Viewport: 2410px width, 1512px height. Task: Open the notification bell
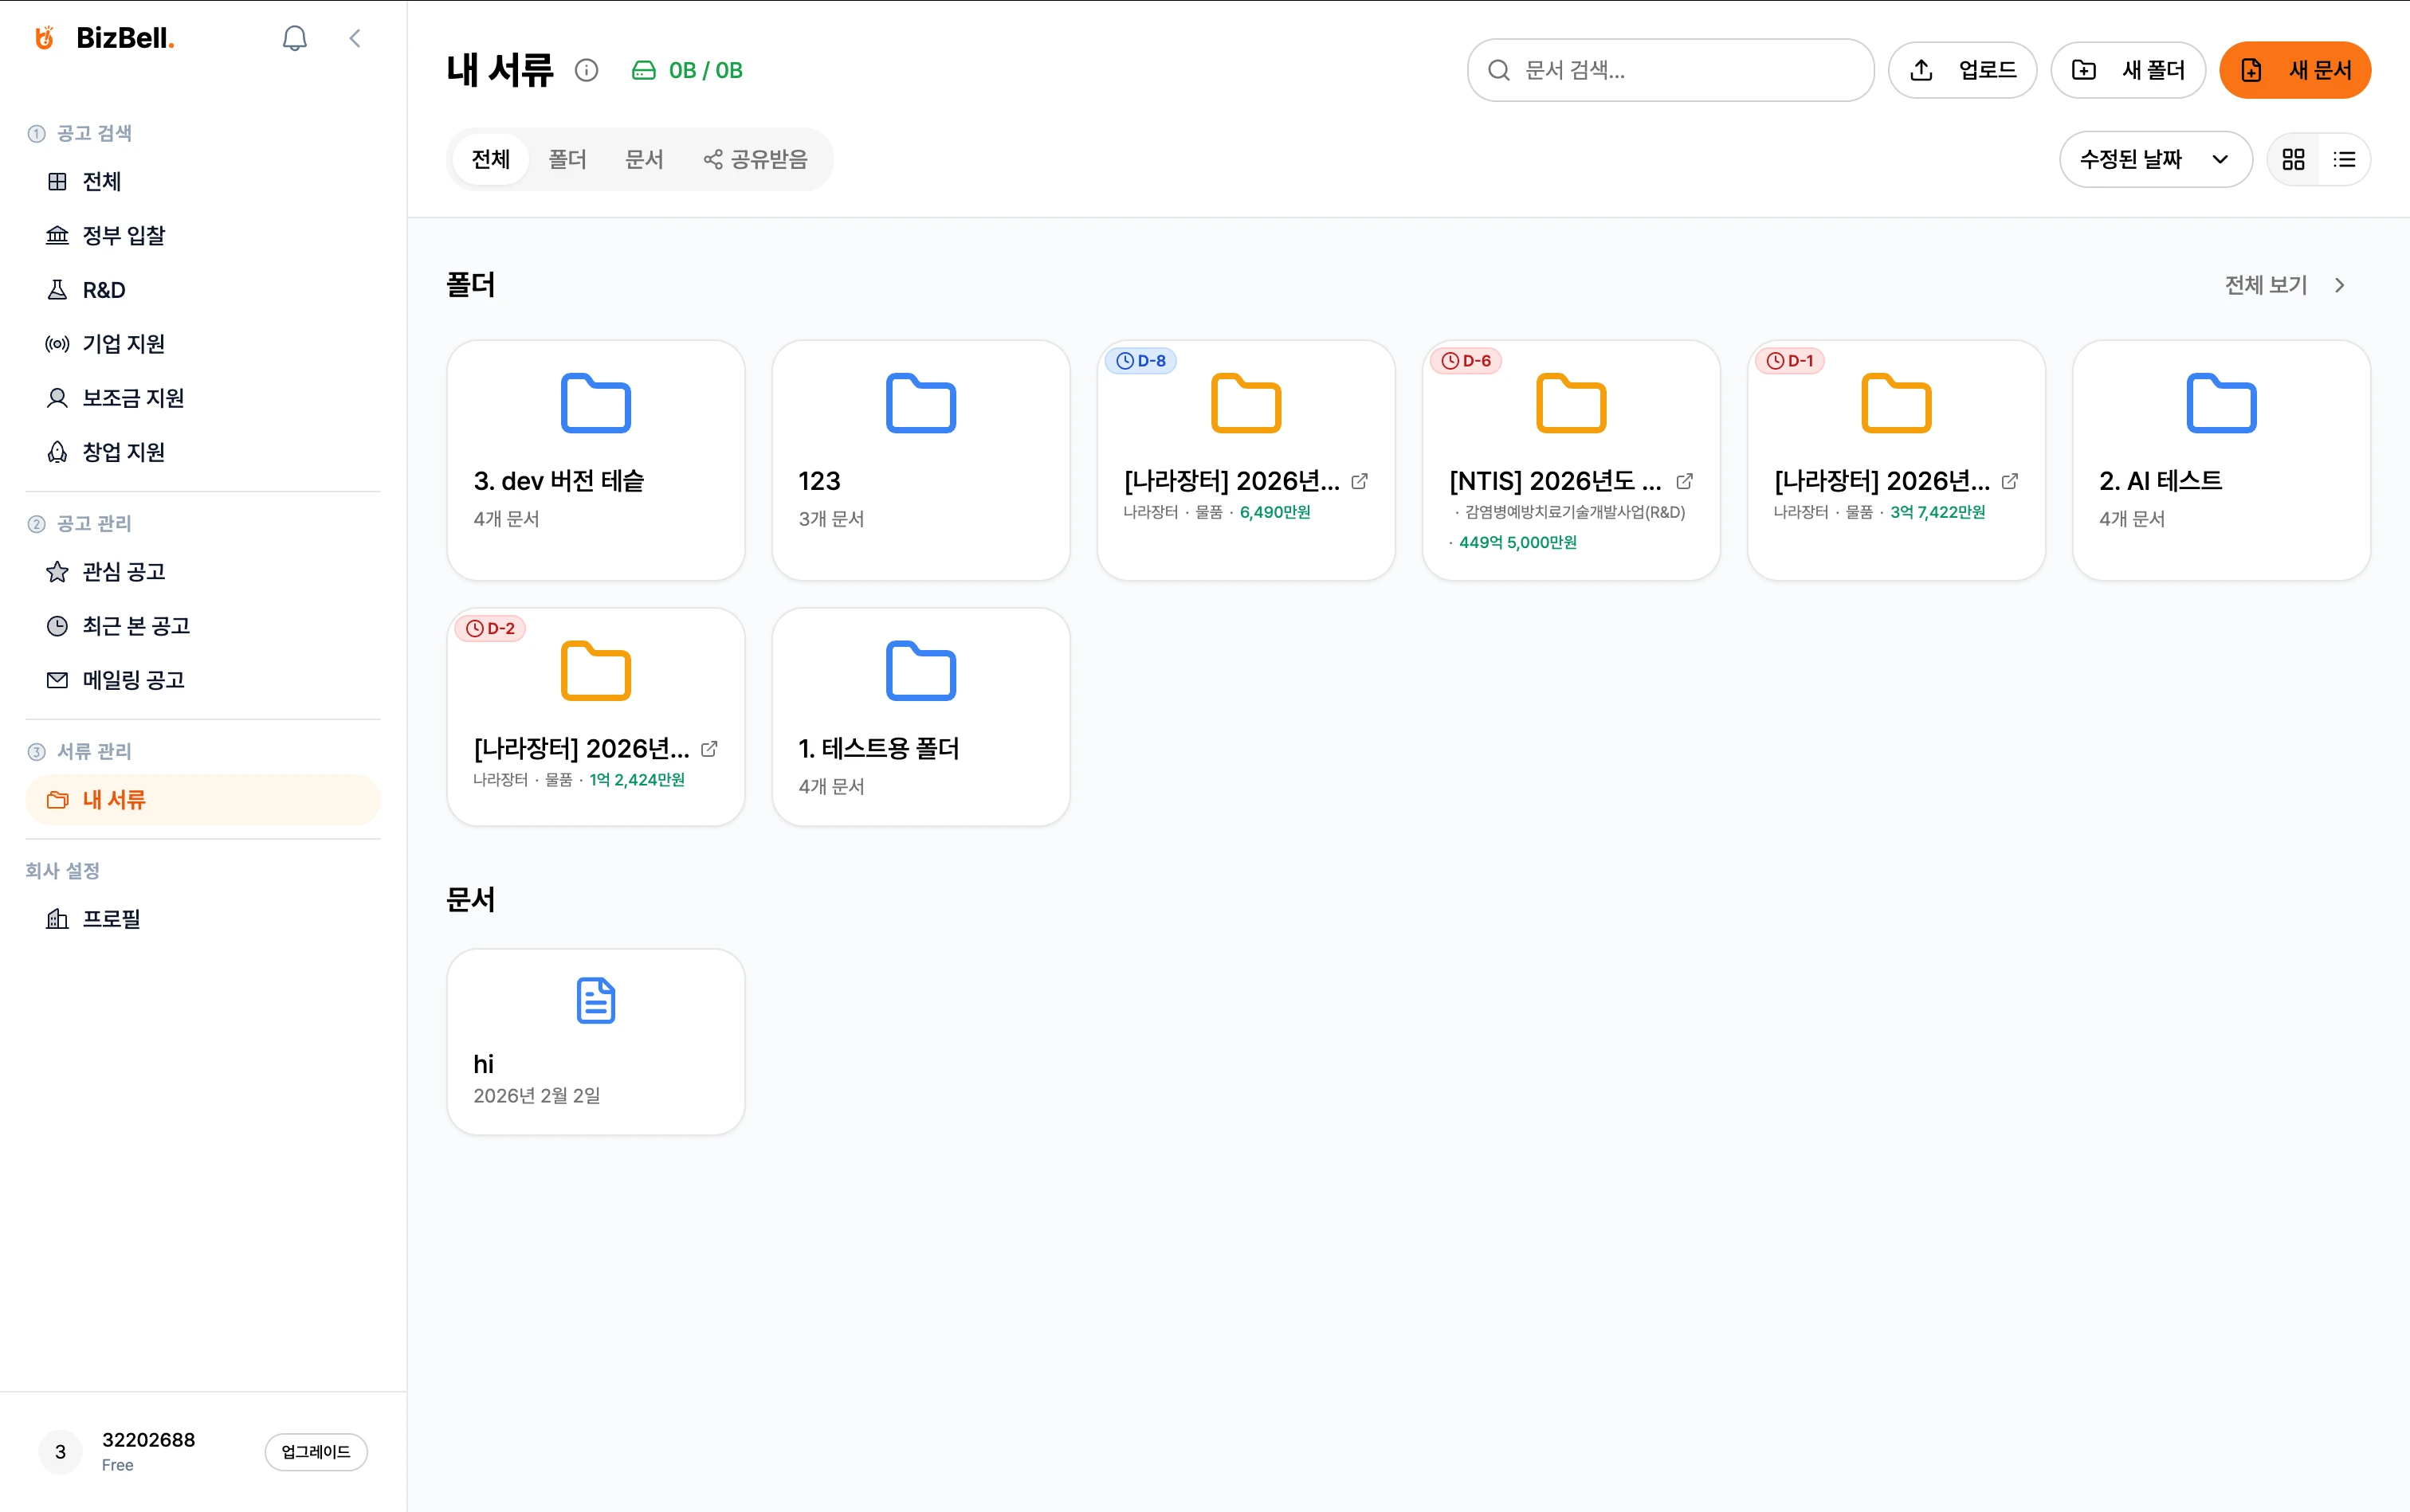click(294, 38)
